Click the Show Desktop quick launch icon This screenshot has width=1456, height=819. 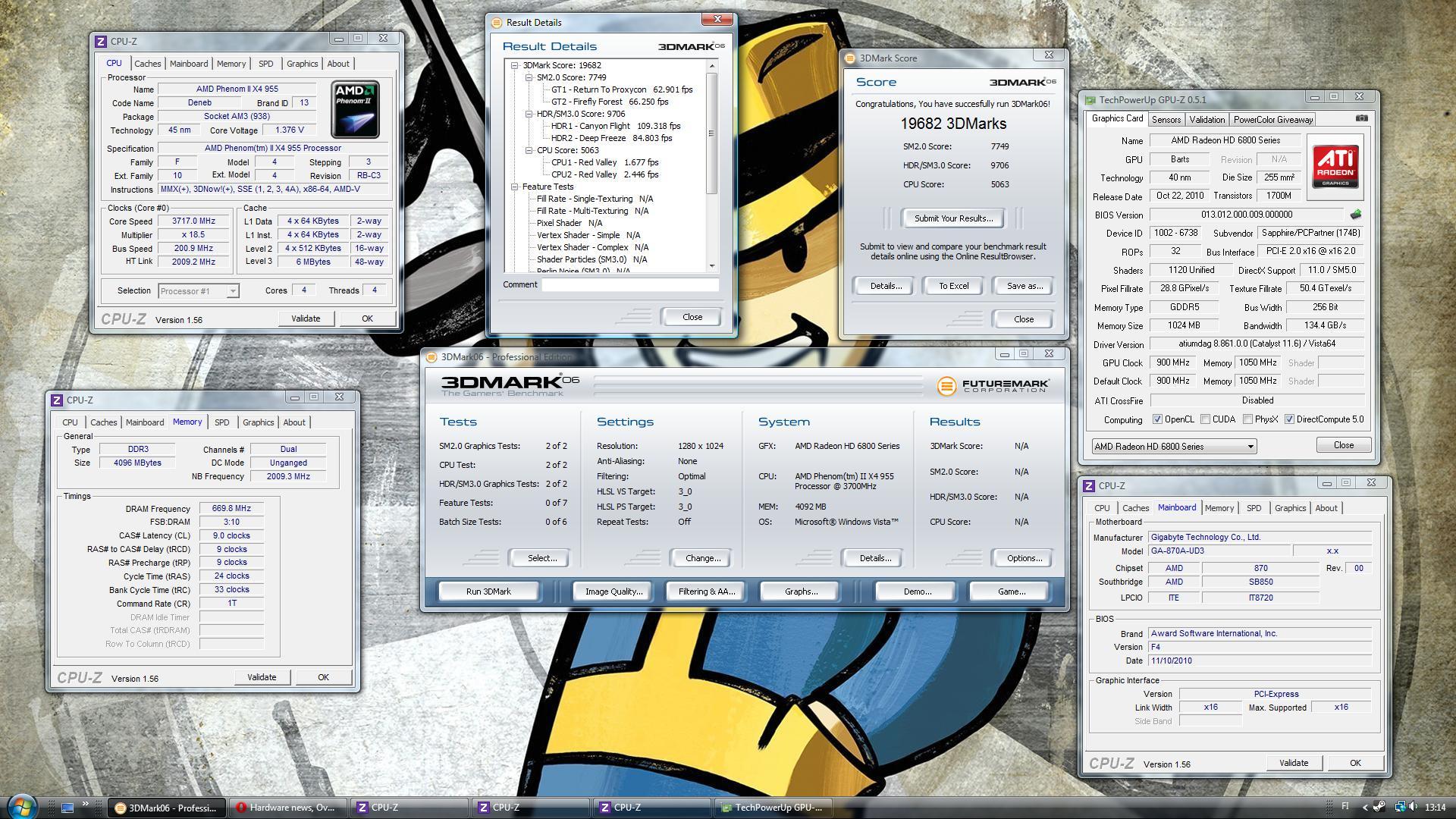[x=67, y=808]
